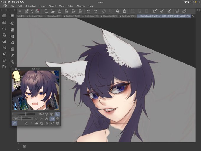Open the Window menu

[x=81, y=6]
